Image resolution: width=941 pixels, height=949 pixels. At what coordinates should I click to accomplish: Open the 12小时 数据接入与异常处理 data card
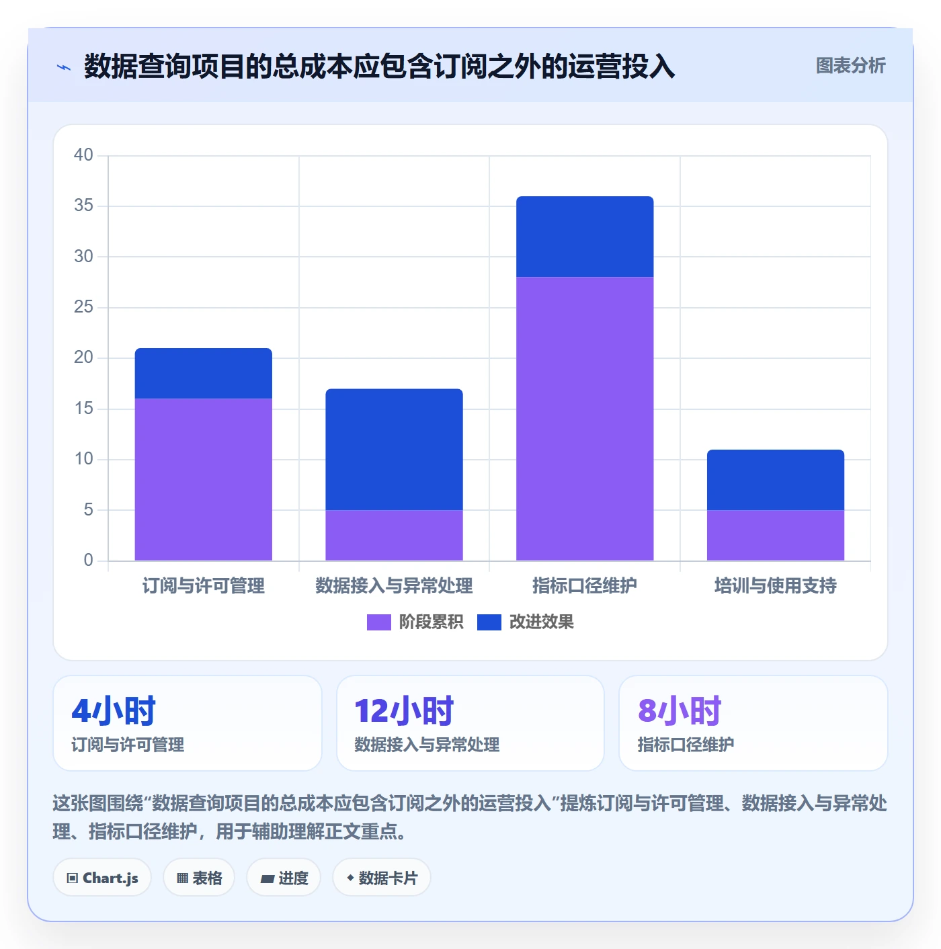(470, 723)
